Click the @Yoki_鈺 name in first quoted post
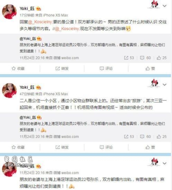The height and width of the screenshot is (190, 172). (x=28, y=39)
